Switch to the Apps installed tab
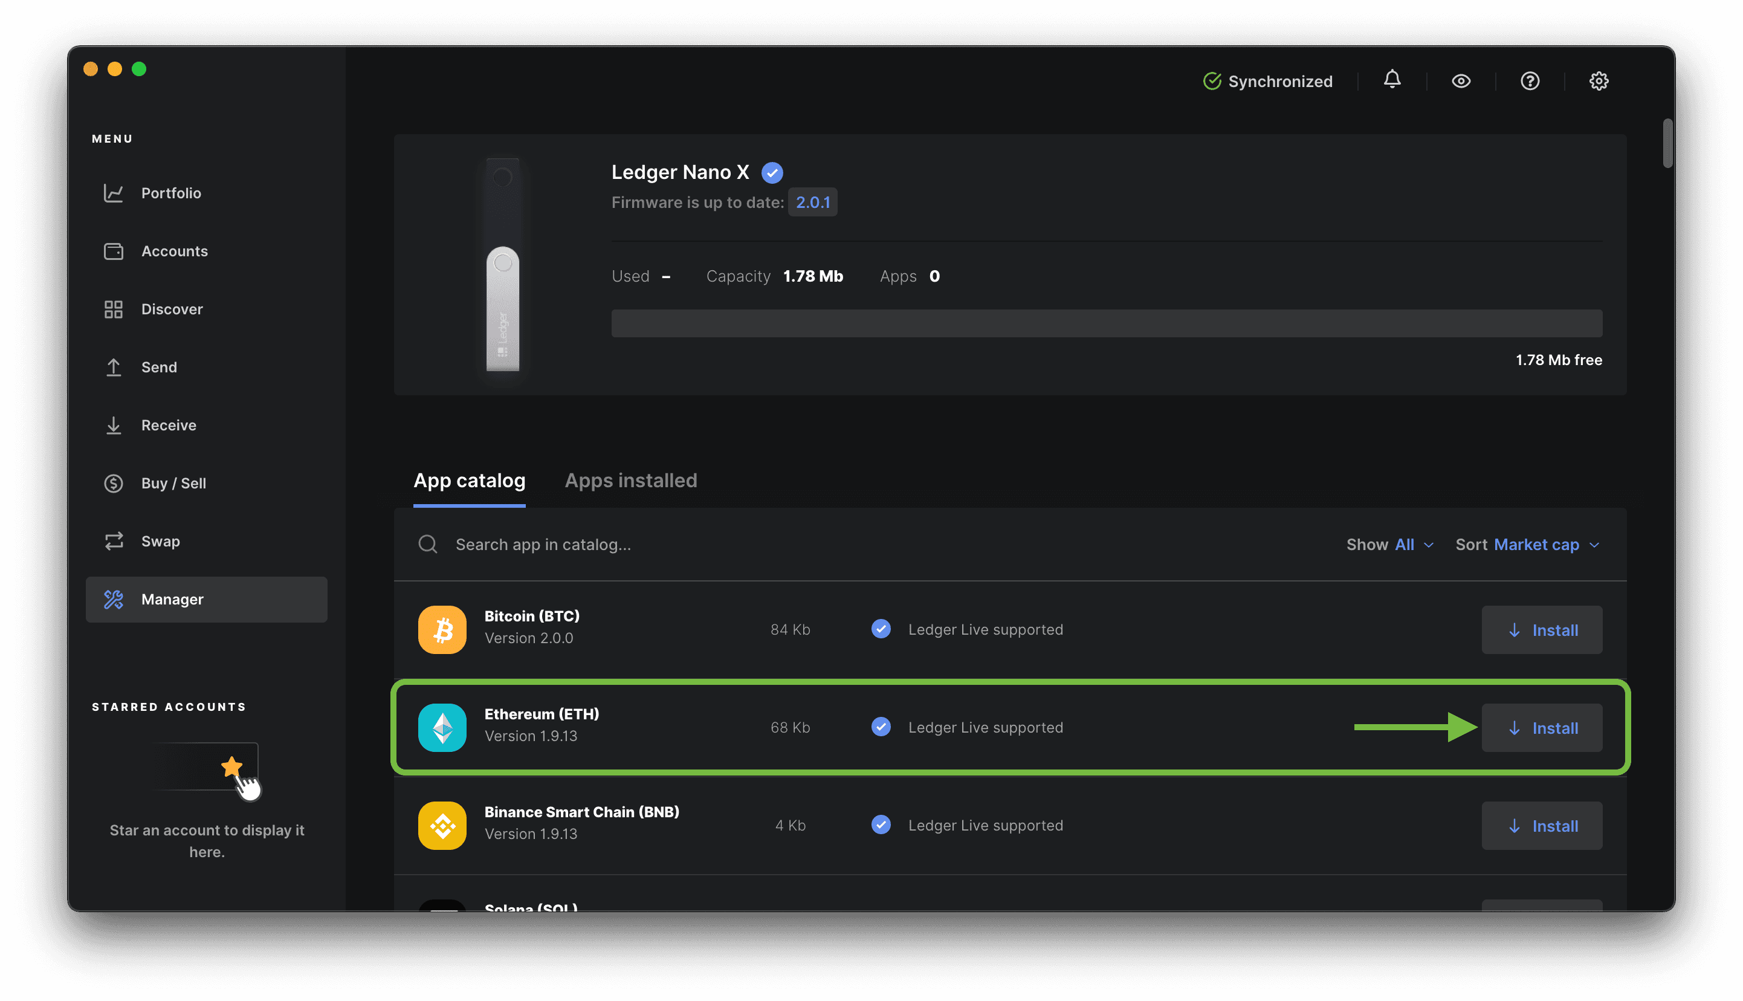1743x1001 pixels. [x=631, y=481]
